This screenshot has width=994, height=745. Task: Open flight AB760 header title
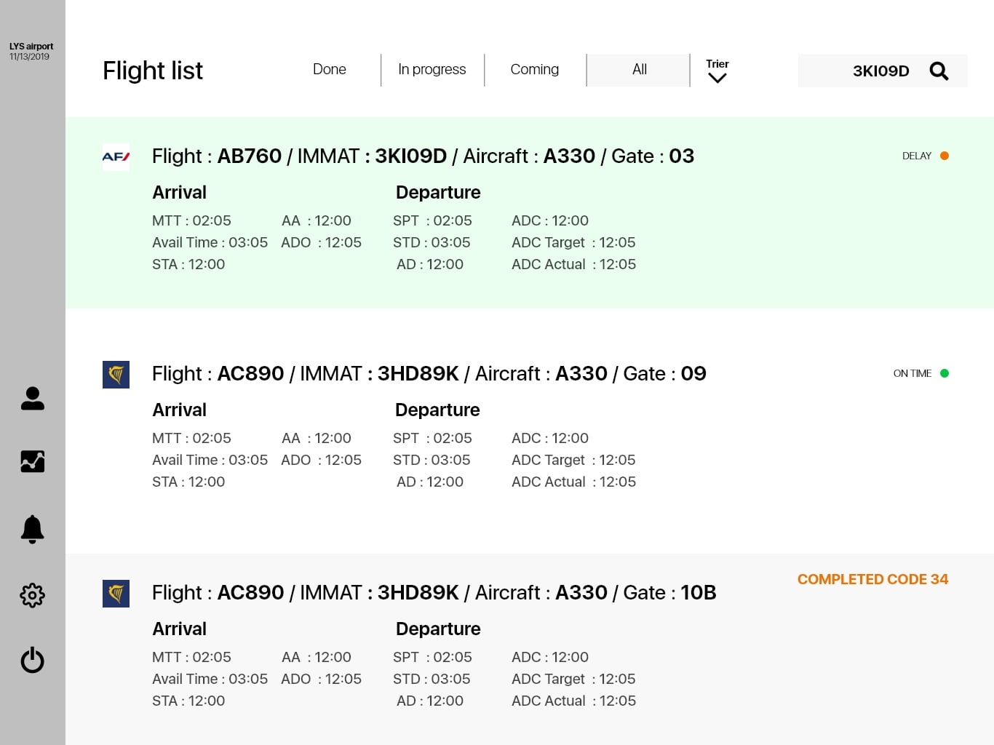point(422,156)
